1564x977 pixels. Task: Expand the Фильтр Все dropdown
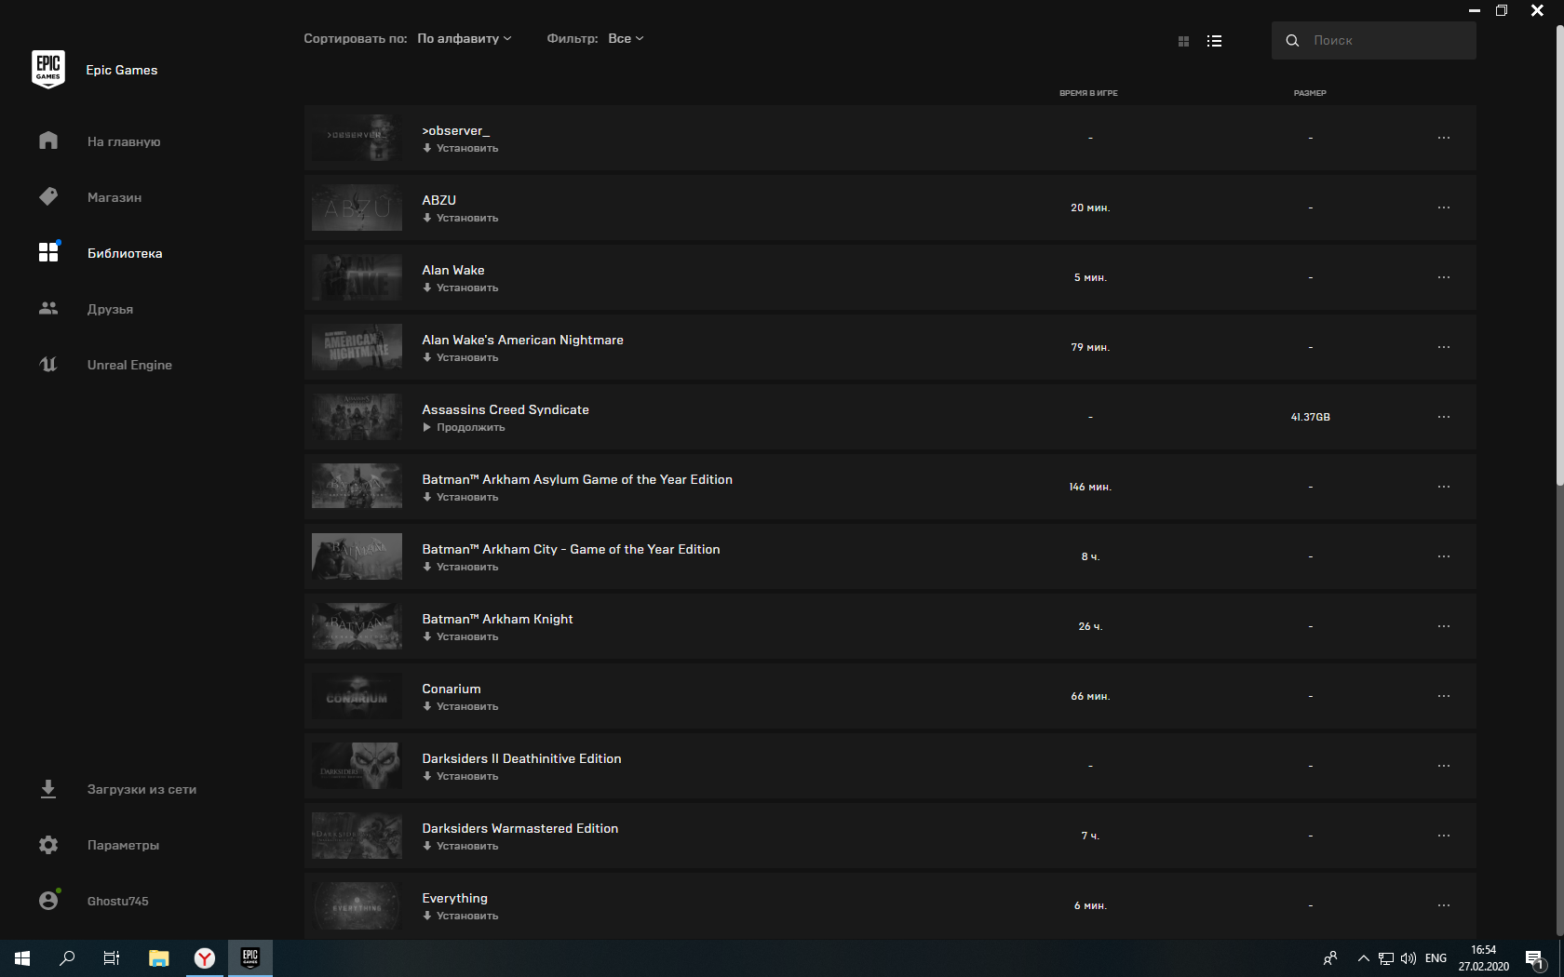click(626, 38)
